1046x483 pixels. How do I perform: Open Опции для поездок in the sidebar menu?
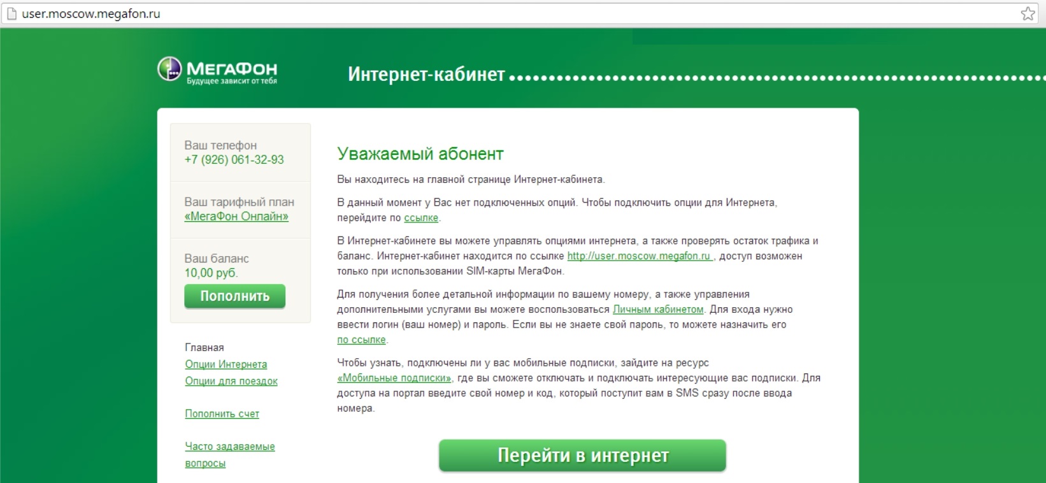pos(231,381)
